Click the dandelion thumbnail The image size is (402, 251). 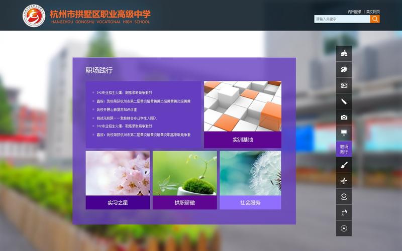250,173
